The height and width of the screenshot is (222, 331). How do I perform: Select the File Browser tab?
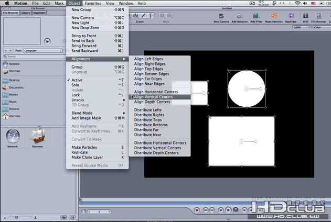(10, 13)
